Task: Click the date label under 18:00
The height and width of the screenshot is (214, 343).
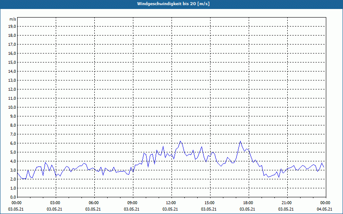Action: pyautogui.click(x=247, y=209)
